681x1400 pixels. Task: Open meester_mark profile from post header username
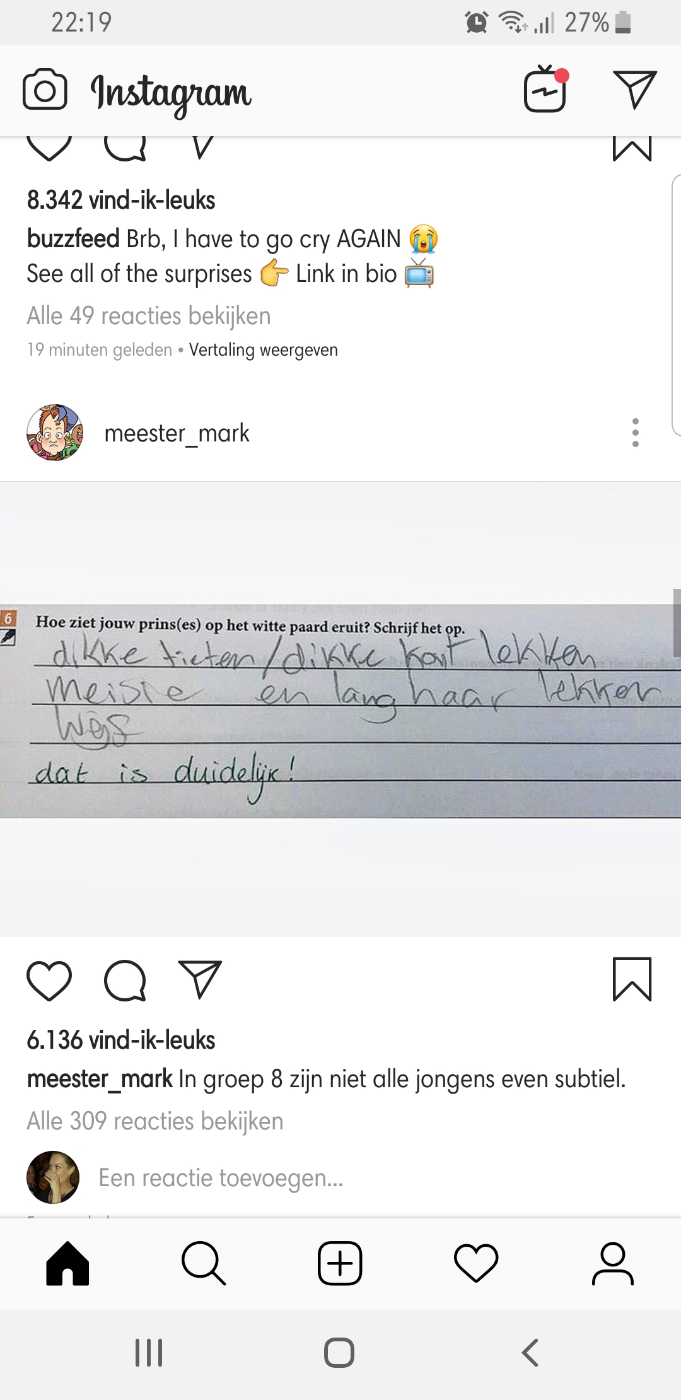pos(177,433)
